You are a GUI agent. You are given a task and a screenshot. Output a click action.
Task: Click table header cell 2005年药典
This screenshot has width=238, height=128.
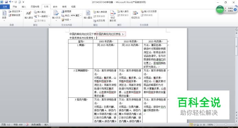(x=105, y=41)
